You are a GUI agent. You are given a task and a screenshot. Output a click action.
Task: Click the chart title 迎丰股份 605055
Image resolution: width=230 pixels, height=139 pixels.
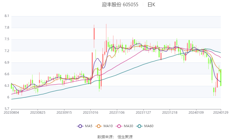(120, 5)
